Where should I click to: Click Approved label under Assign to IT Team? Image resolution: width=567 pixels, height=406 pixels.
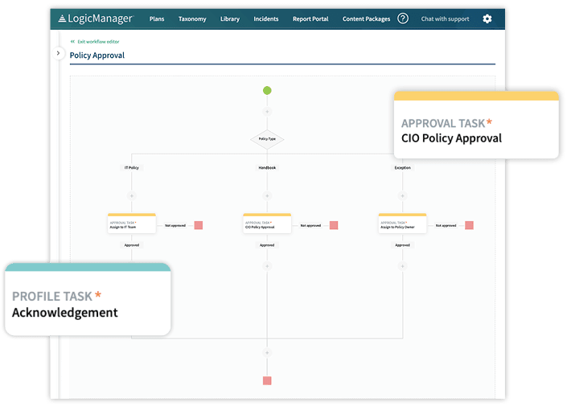(132, 245)
